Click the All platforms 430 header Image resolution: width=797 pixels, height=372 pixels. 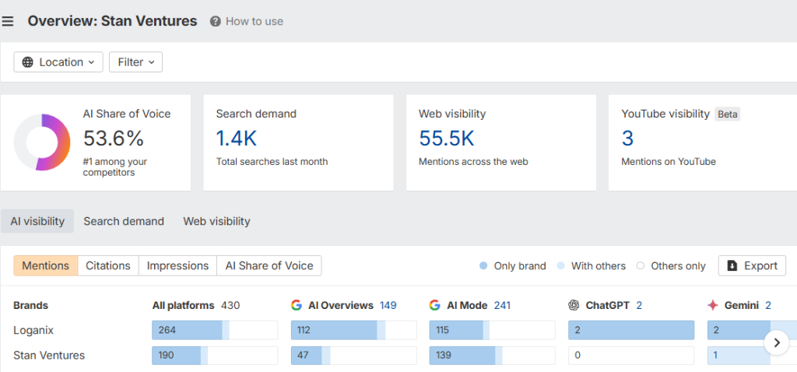(196, 305)
